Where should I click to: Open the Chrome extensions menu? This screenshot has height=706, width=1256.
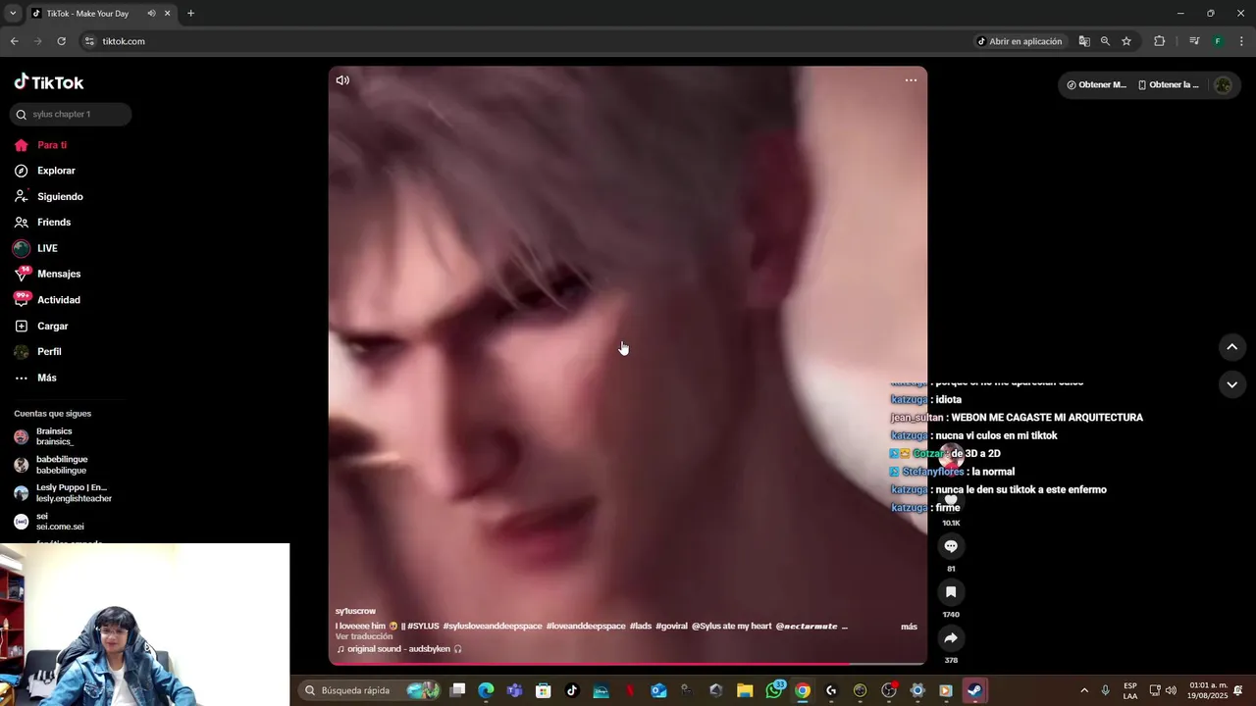1159,41
